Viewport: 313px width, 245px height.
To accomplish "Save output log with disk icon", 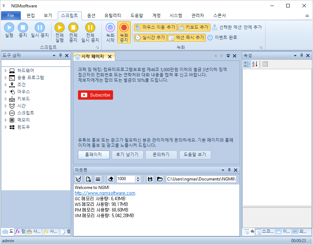I will point(150,179).
